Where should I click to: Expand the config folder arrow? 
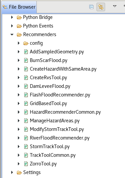tap(19, 43)
